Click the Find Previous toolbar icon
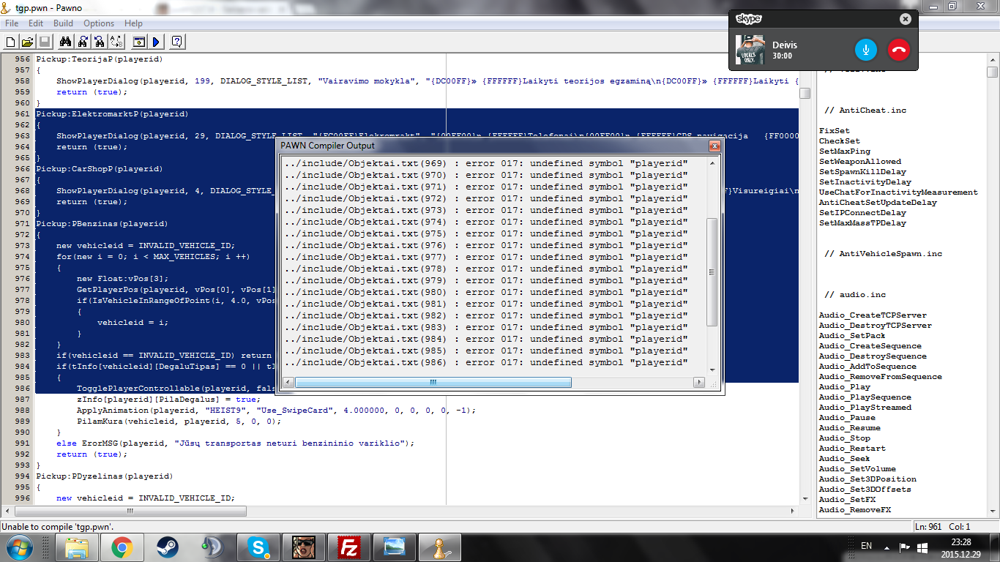Viewport: 1000px width, 562px height. pos(100,42)
